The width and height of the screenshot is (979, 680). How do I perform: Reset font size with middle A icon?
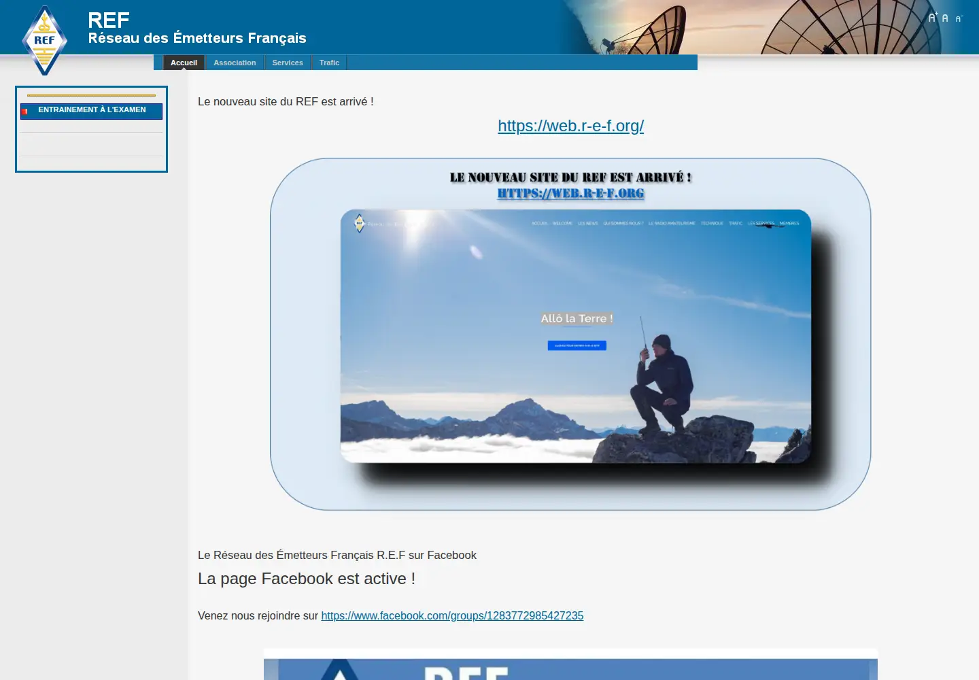[945, 18]
